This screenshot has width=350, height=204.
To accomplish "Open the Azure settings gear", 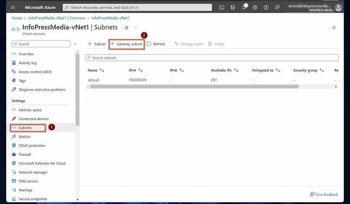I will tap(255, 7).
